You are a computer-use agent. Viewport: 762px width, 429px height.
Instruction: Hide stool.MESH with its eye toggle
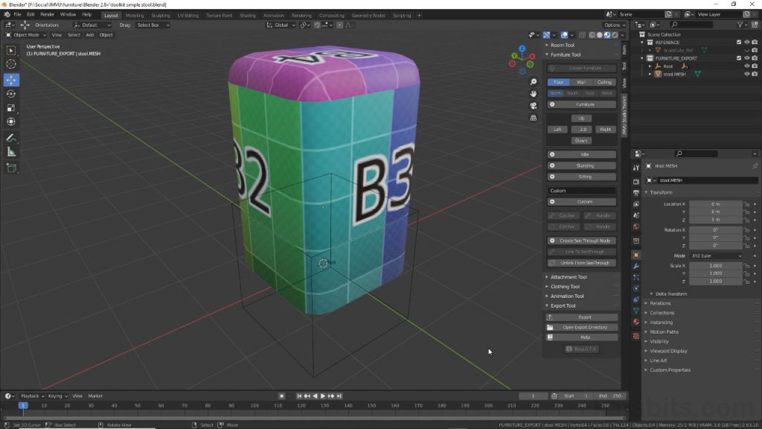747,74
